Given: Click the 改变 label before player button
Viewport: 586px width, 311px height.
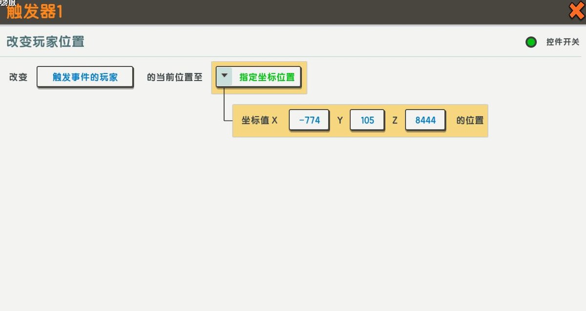Looking at the screenshot, I should tap(19, 77).
